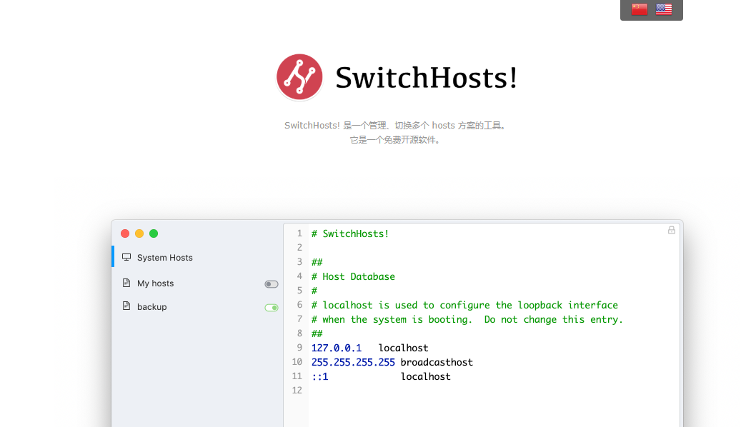756x427 pixels.
Task: Click the '它是一个免费开源软件' subtitle line
Action: [395, 140]
